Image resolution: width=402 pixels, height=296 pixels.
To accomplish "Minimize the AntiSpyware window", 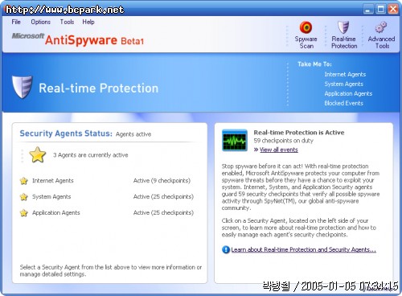I will (x=368, y=9).
